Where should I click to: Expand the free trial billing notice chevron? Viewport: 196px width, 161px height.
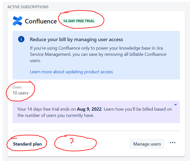pyautogui.click(x=175, y=105)
